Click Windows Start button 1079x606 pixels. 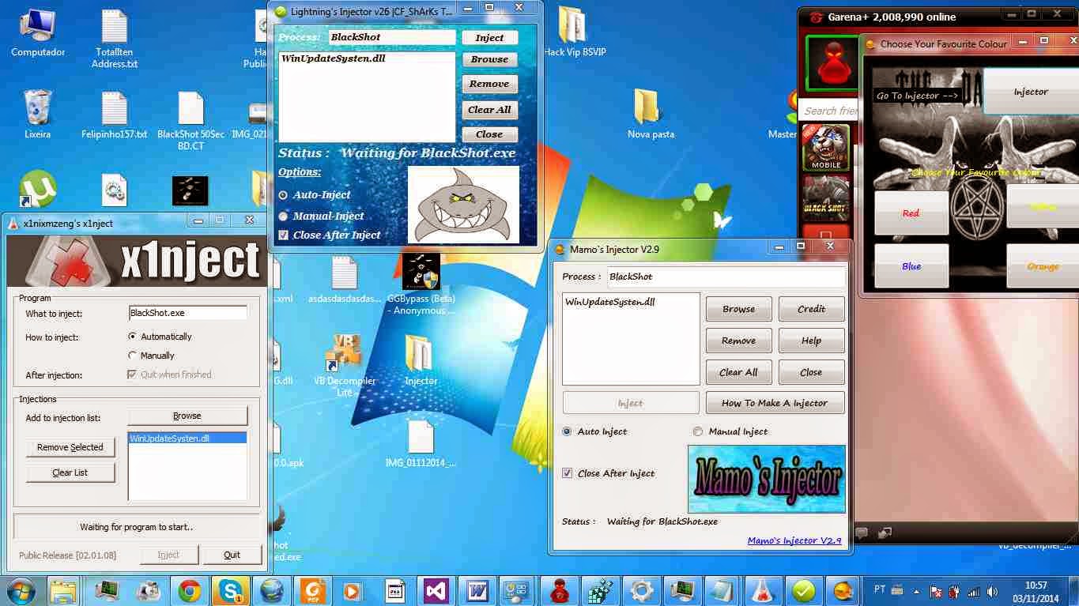21,590
